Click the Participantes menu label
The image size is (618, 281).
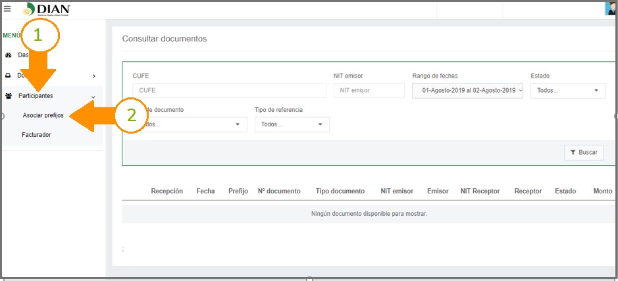click(36, 96)
